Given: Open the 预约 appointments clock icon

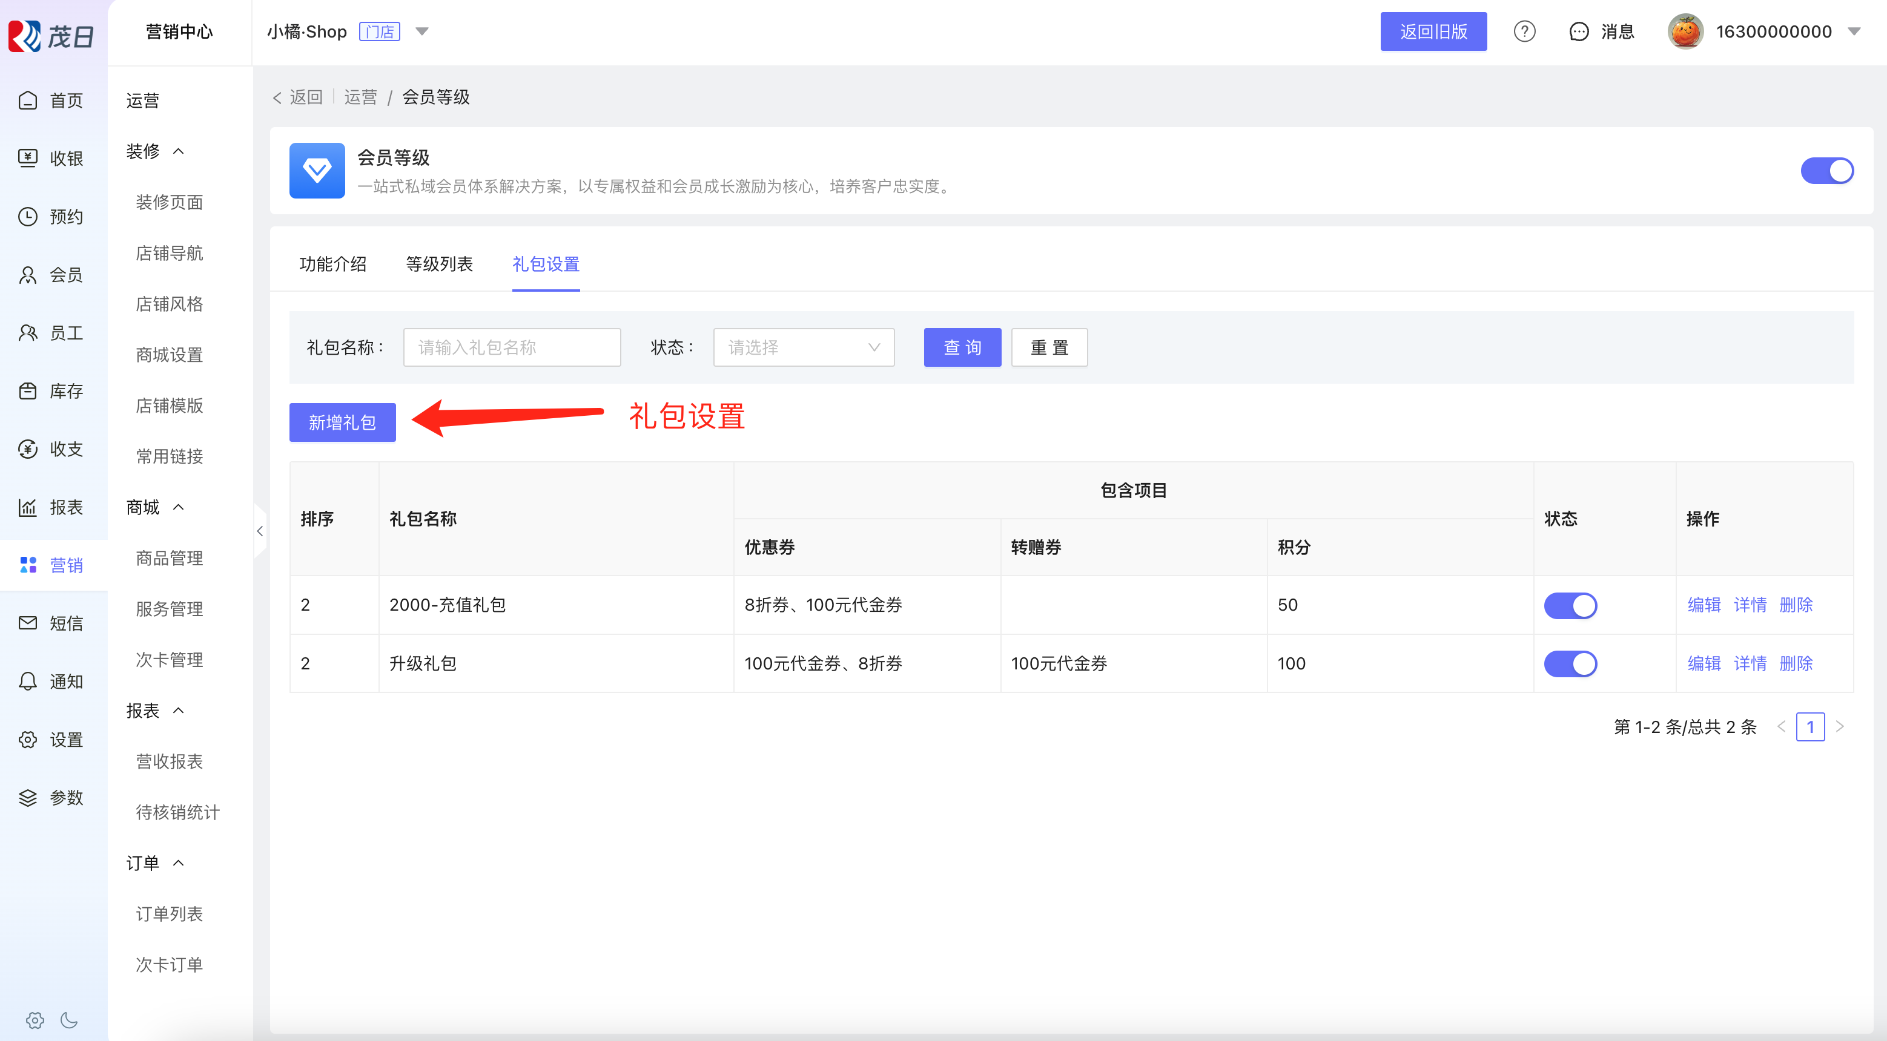Looking at the screenshot, I should click(x=28, y=217).
